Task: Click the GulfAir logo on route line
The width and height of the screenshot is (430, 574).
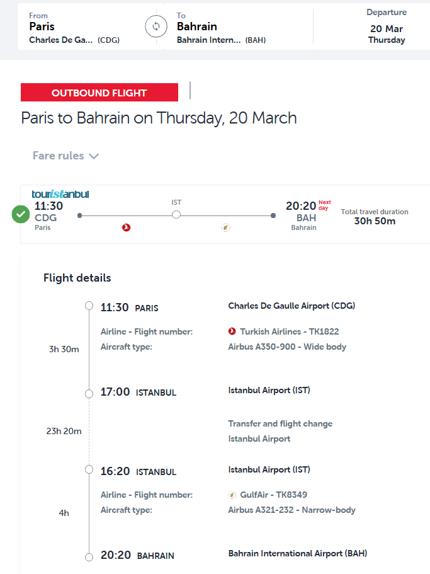Action: click(225, 227)
